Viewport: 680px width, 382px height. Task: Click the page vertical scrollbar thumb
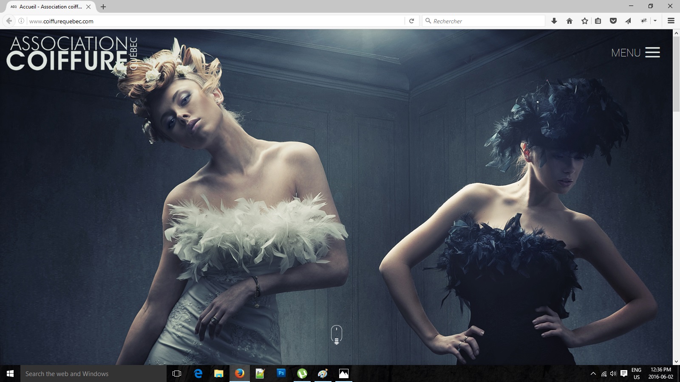[676, 74]
